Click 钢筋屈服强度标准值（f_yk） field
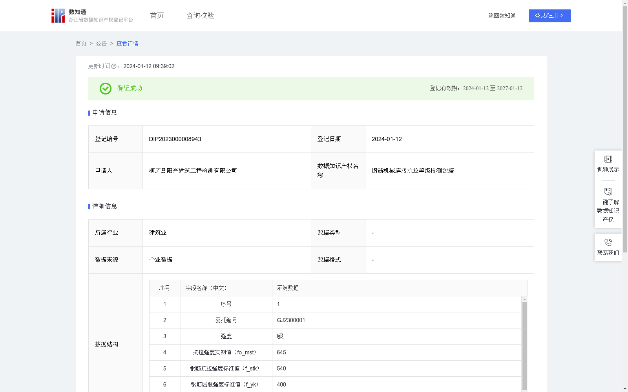 226,385
